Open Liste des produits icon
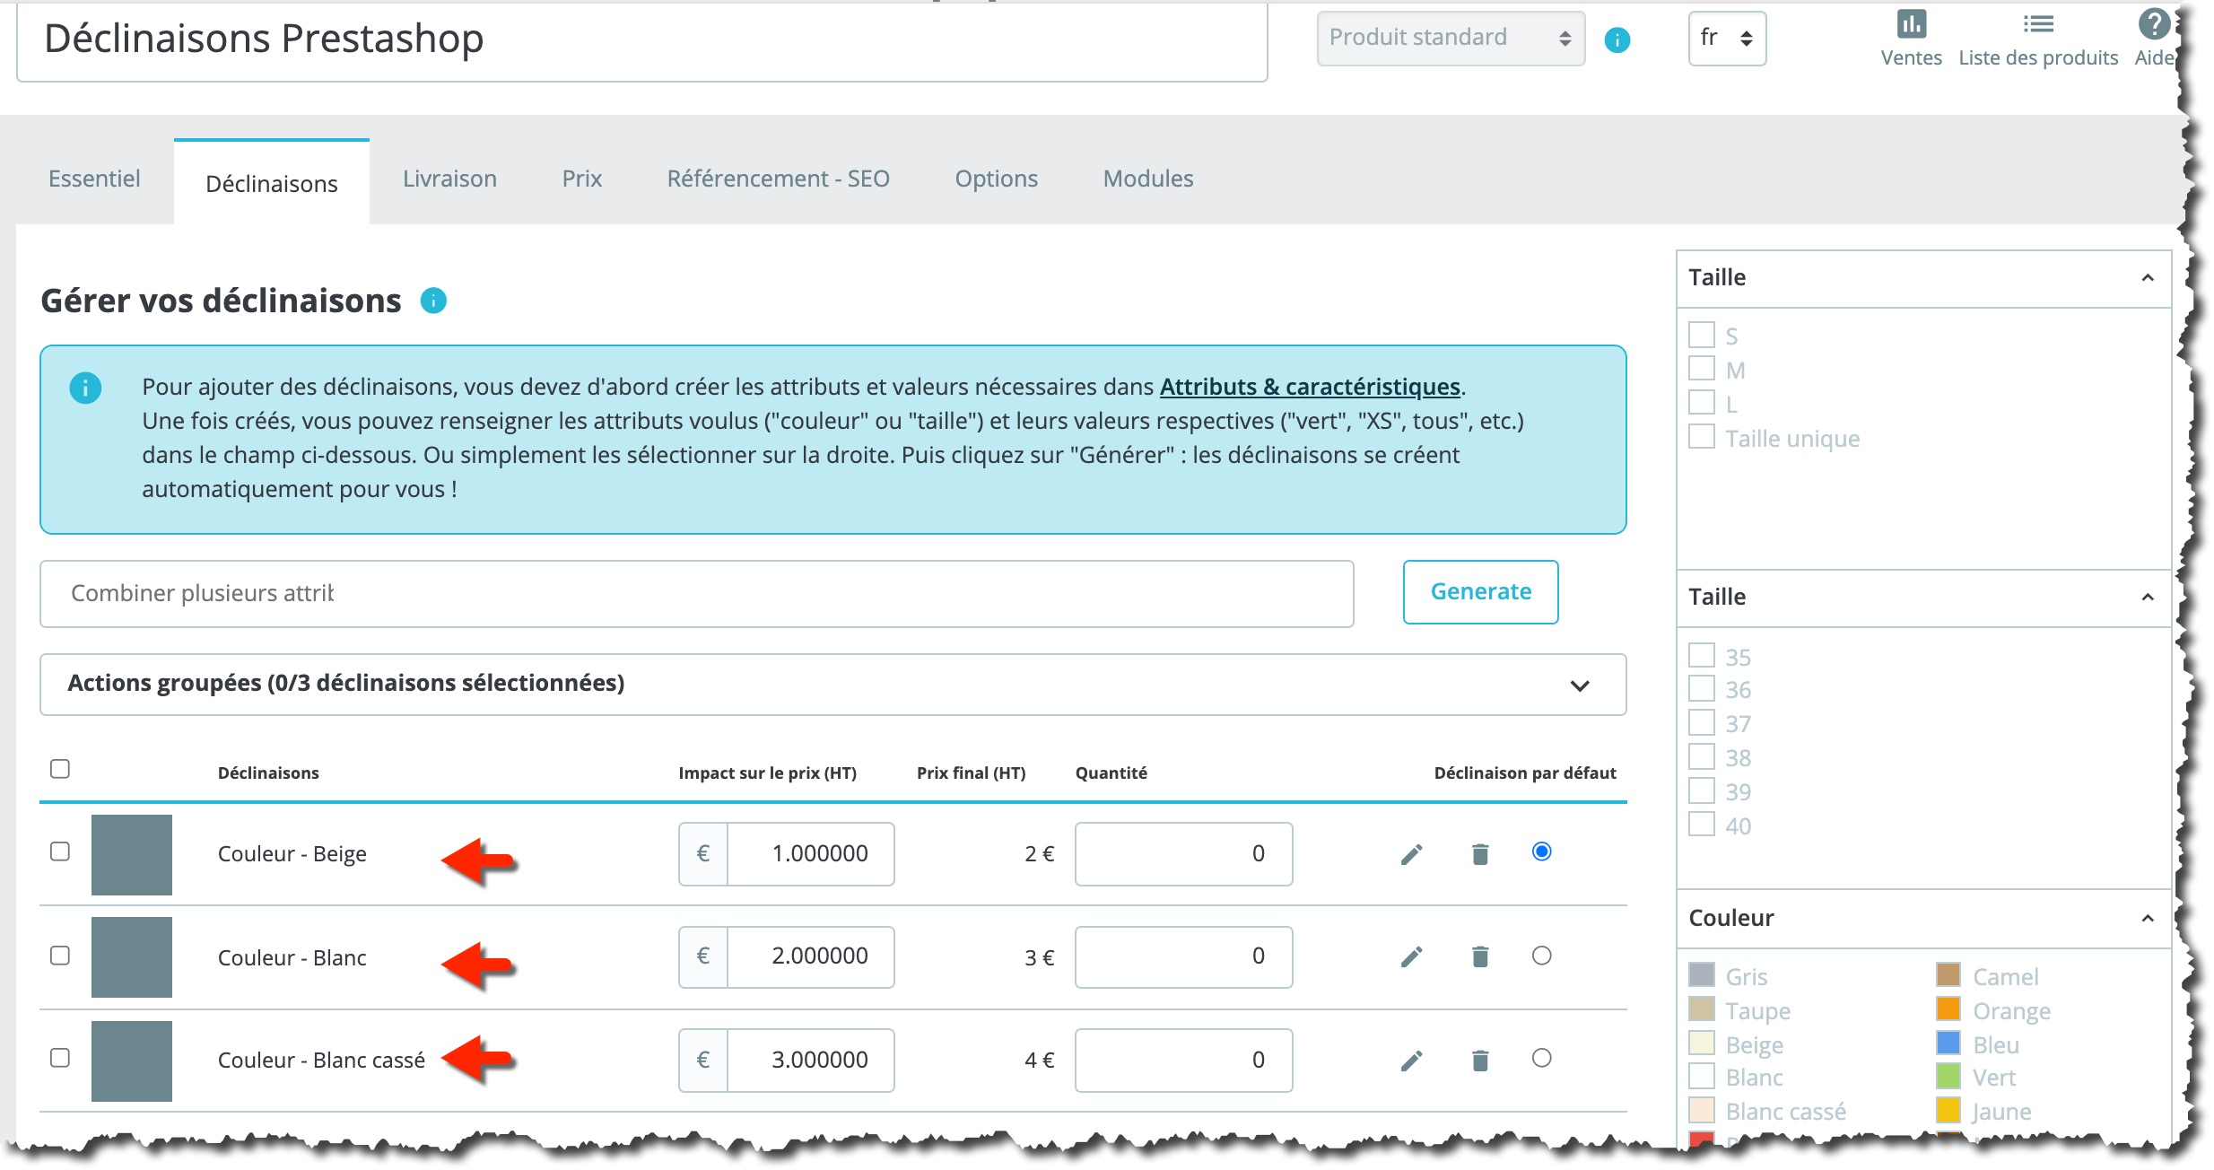 [x=2038, y=24]
